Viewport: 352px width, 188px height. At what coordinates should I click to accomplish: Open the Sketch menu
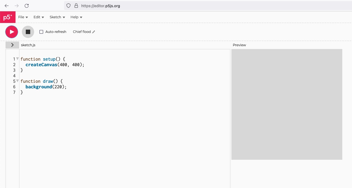(57, 17)
